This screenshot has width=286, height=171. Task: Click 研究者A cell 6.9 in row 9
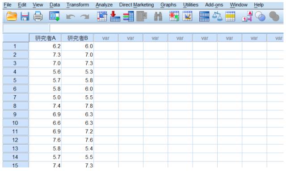click(x=45, y=114)
